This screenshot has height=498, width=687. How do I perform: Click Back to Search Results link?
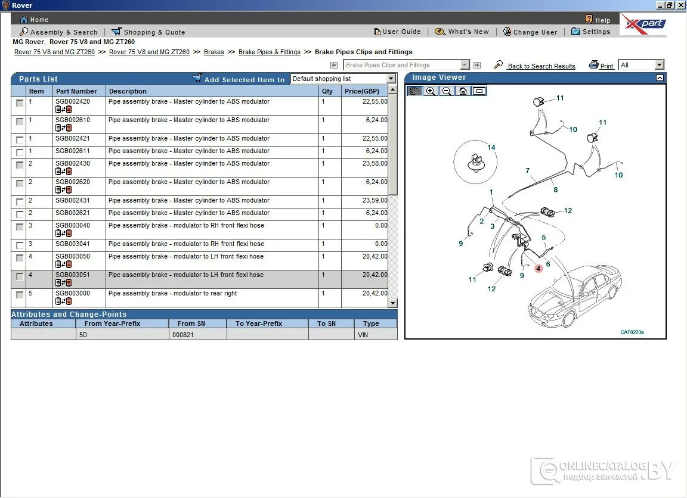pyautogui.click(x=541, y=66)
